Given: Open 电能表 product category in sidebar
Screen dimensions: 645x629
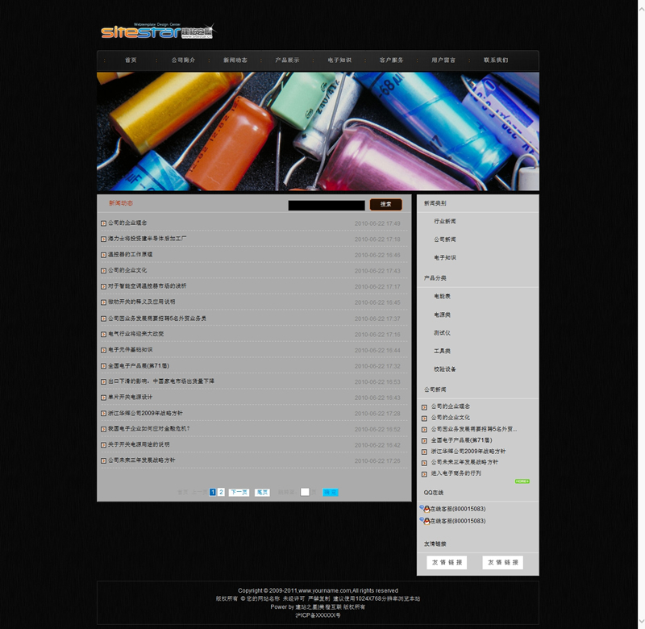Looking at the screenshot, I should point(442,297).
